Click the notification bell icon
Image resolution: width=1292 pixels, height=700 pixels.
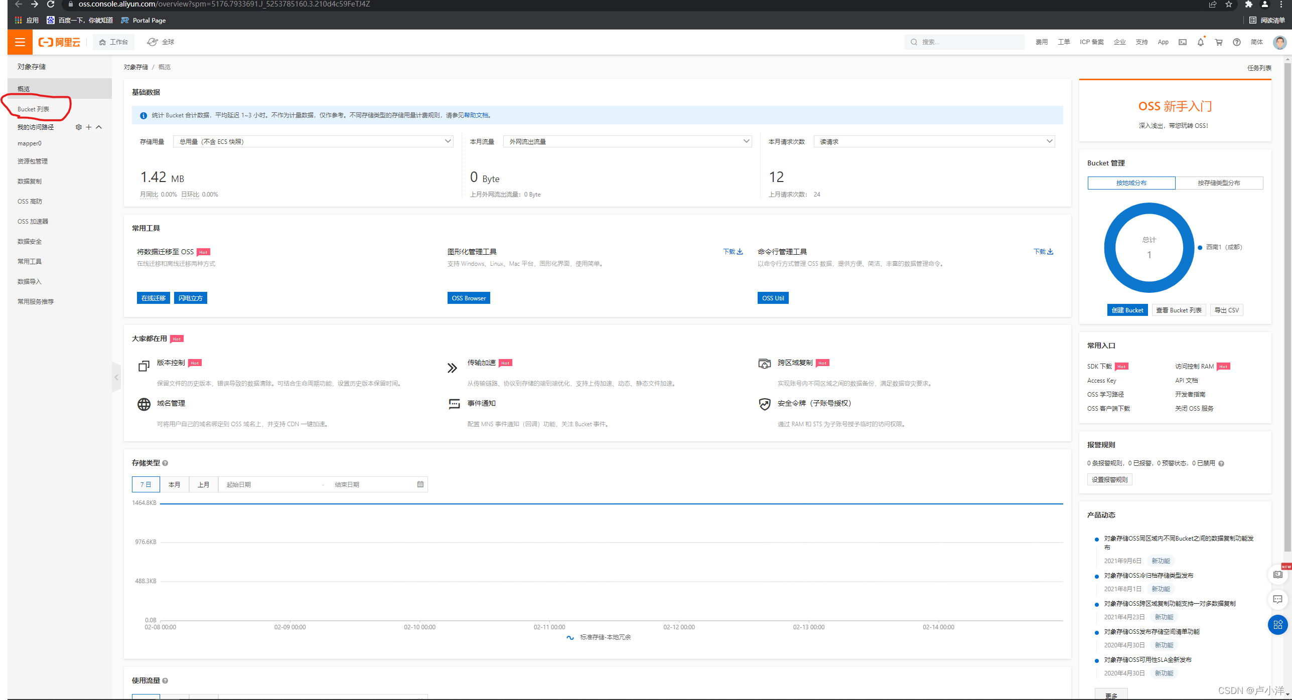click(x=1200, y=42)
